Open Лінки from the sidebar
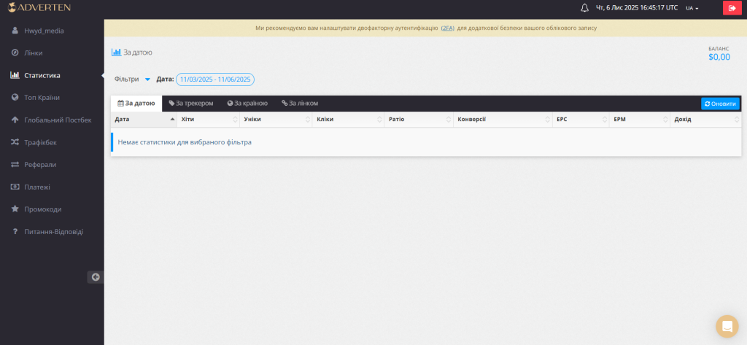Viewport: 747px width, 345px height. [x=34, y=53]
